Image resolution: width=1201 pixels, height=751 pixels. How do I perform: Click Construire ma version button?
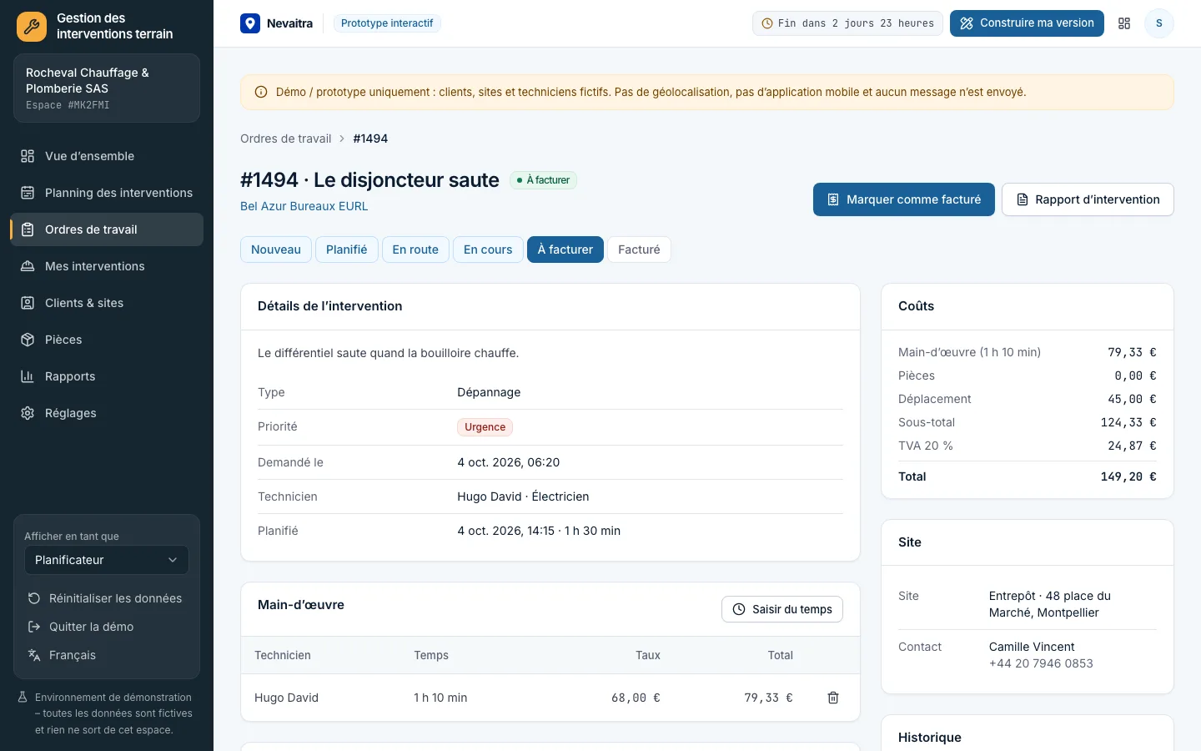coord(1027,23)
